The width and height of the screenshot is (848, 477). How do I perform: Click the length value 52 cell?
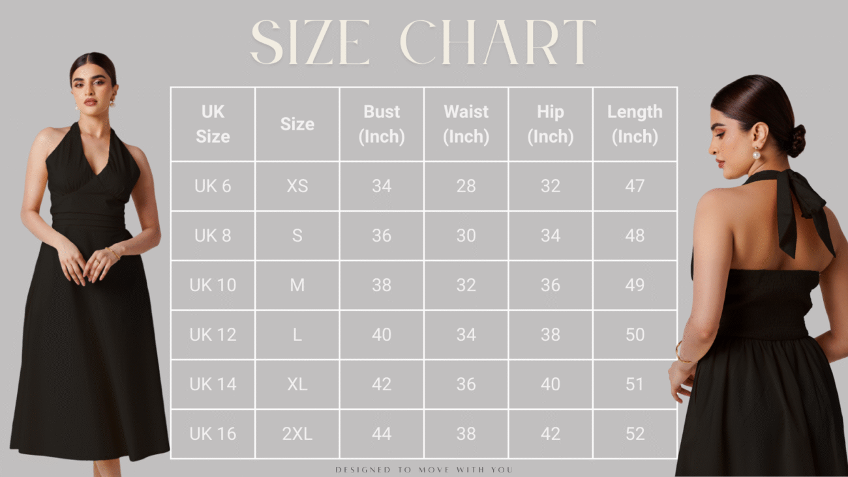click(x=635, y=433)
